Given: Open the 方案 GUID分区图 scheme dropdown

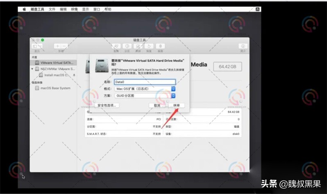Looking at the screenshot, I should [145, 96].
